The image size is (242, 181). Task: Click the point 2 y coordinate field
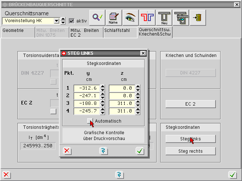point(86,96)
